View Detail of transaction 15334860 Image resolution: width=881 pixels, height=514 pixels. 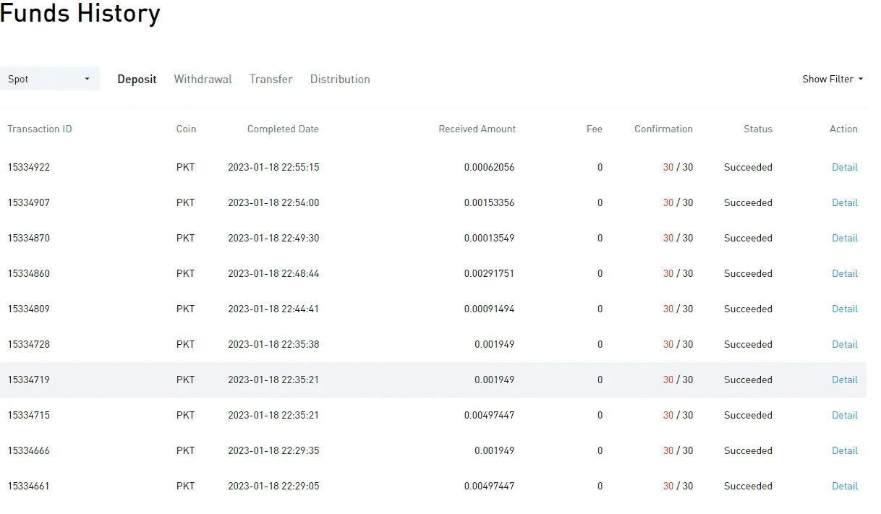click(x=844, y=273)
